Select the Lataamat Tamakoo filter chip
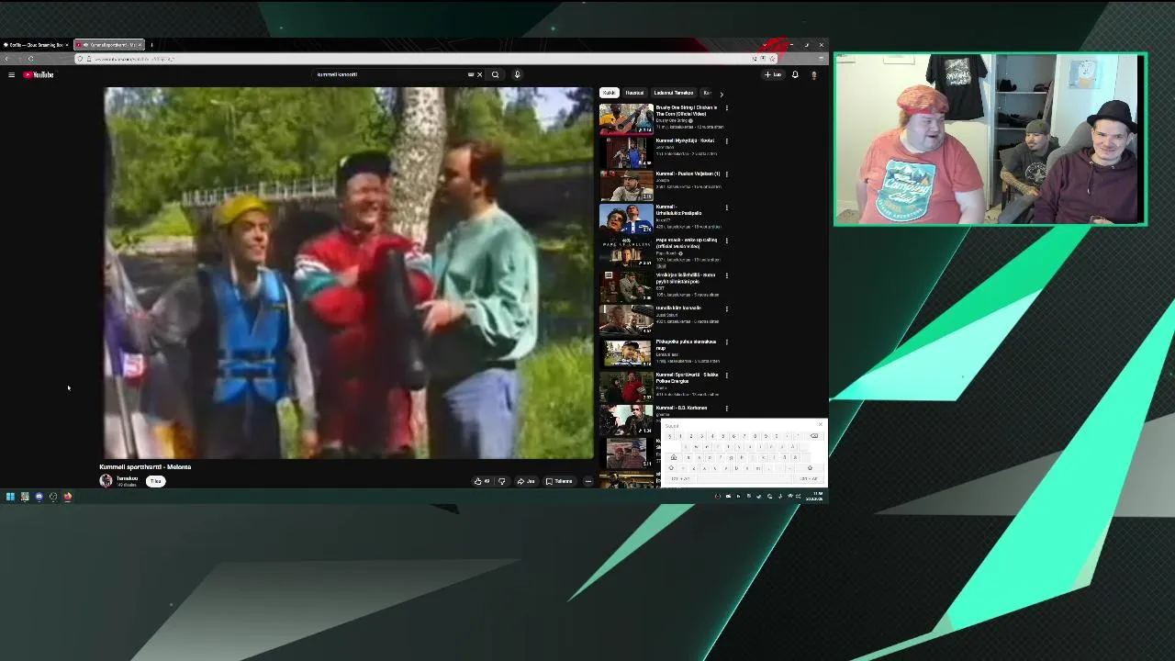 674,93
